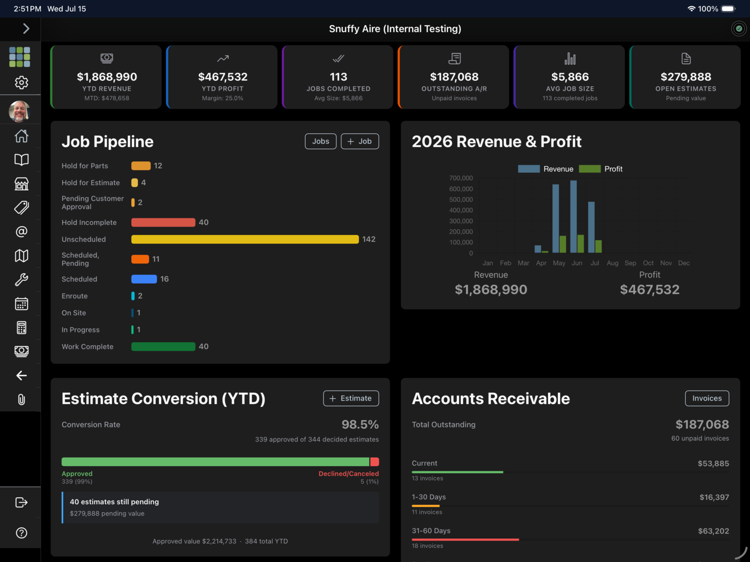Screen dimensions: 750x562
Task: Click the Snuffy Aire (Internal Testing) title
Action: coord(395,29)
